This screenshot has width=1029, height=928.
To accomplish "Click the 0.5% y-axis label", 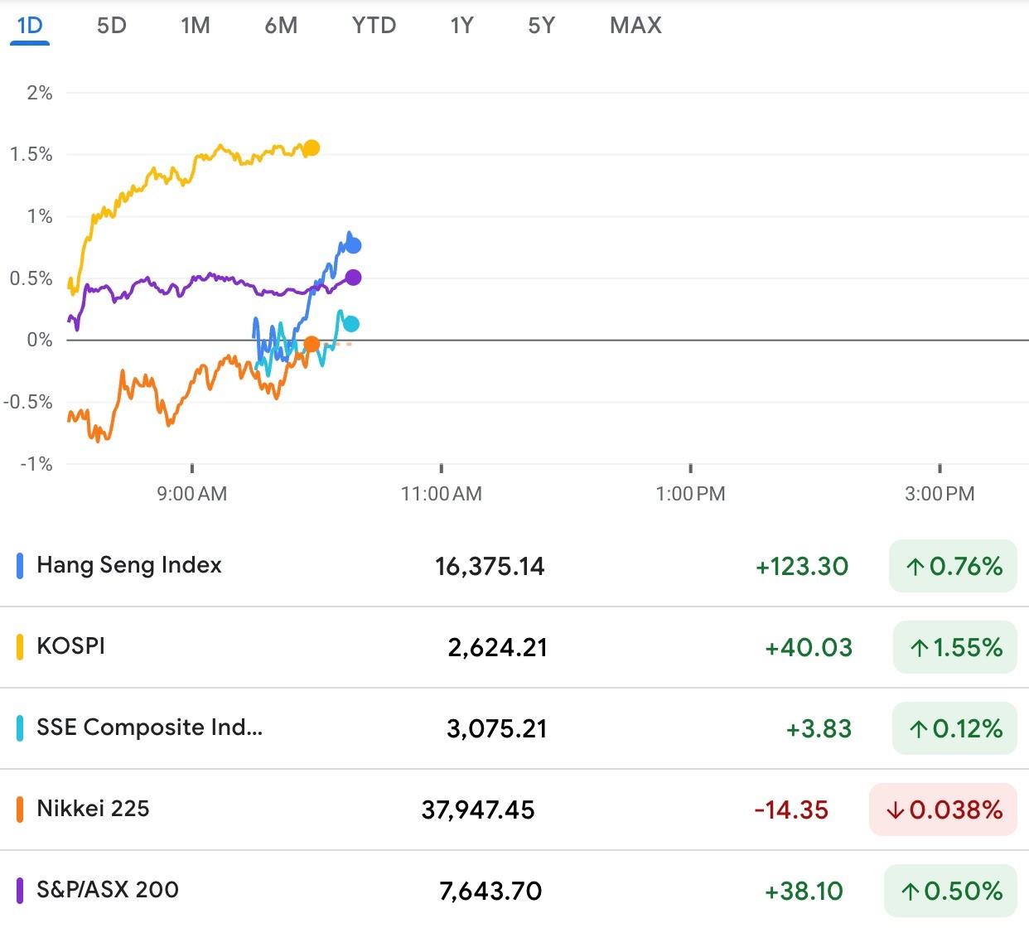I will point(31,278).
